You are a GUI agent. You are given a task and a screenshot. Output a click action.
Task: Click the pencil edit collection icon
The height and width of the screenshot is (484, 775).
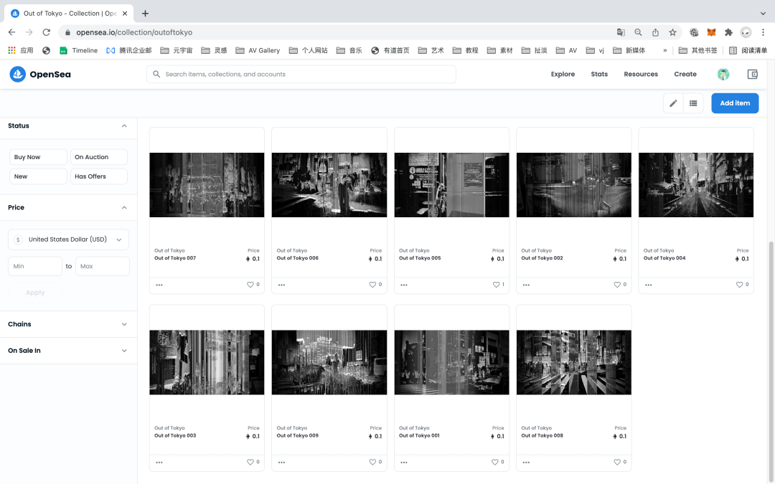(673, 103)
